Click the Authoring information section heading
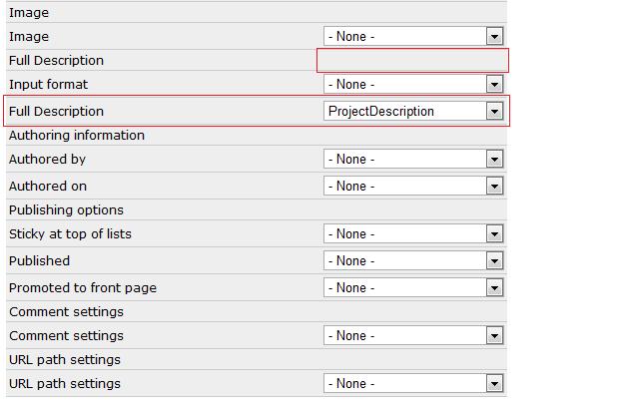 click(77, 136)
